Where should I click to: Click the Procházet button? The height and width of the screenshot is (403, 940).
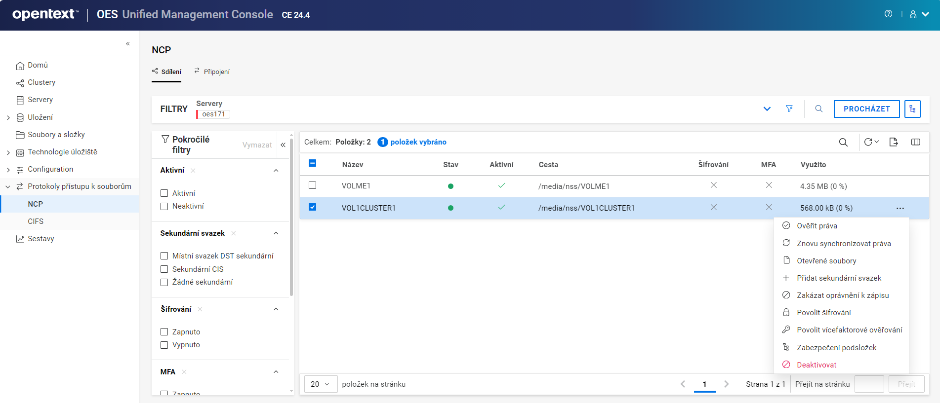tap(866, 109)
